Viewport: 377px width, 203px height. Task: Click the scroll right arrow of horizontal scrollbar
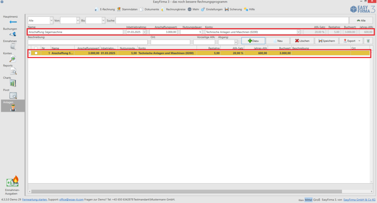[x=371, y=192]
